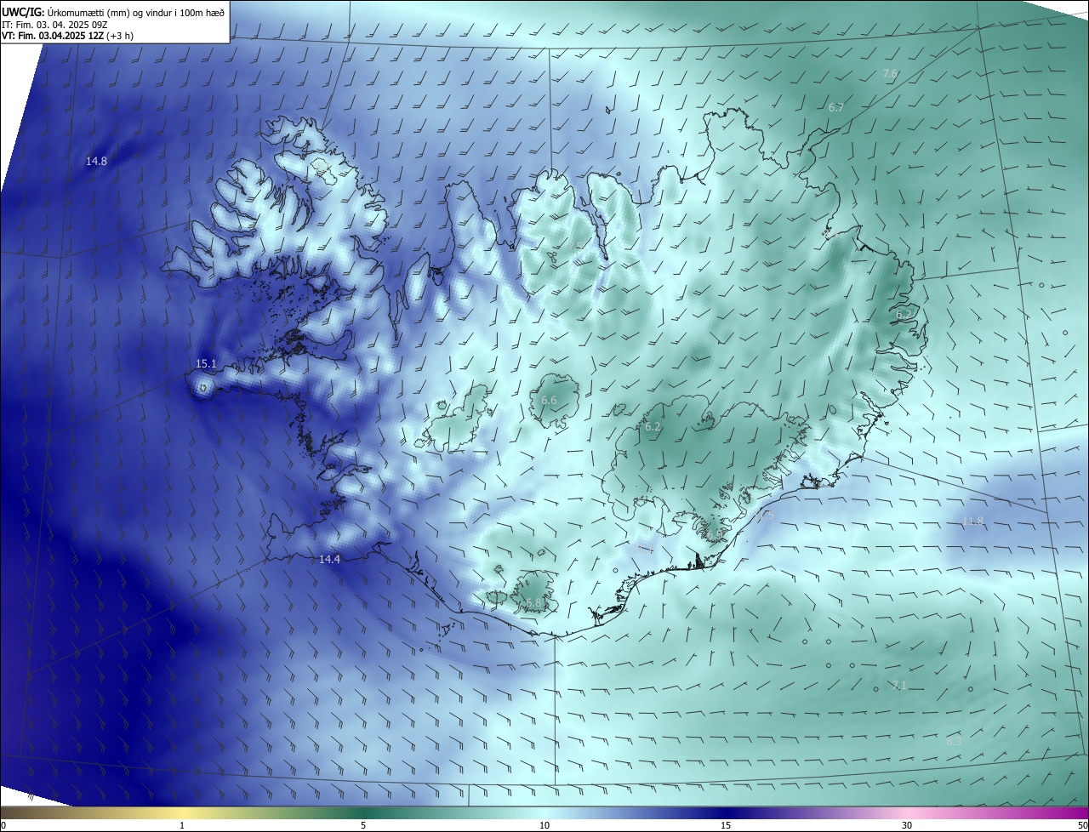Click the 6.2 label on Vatnajökull glacier
The image size is (1089, 832).
(x=653, y=426)
